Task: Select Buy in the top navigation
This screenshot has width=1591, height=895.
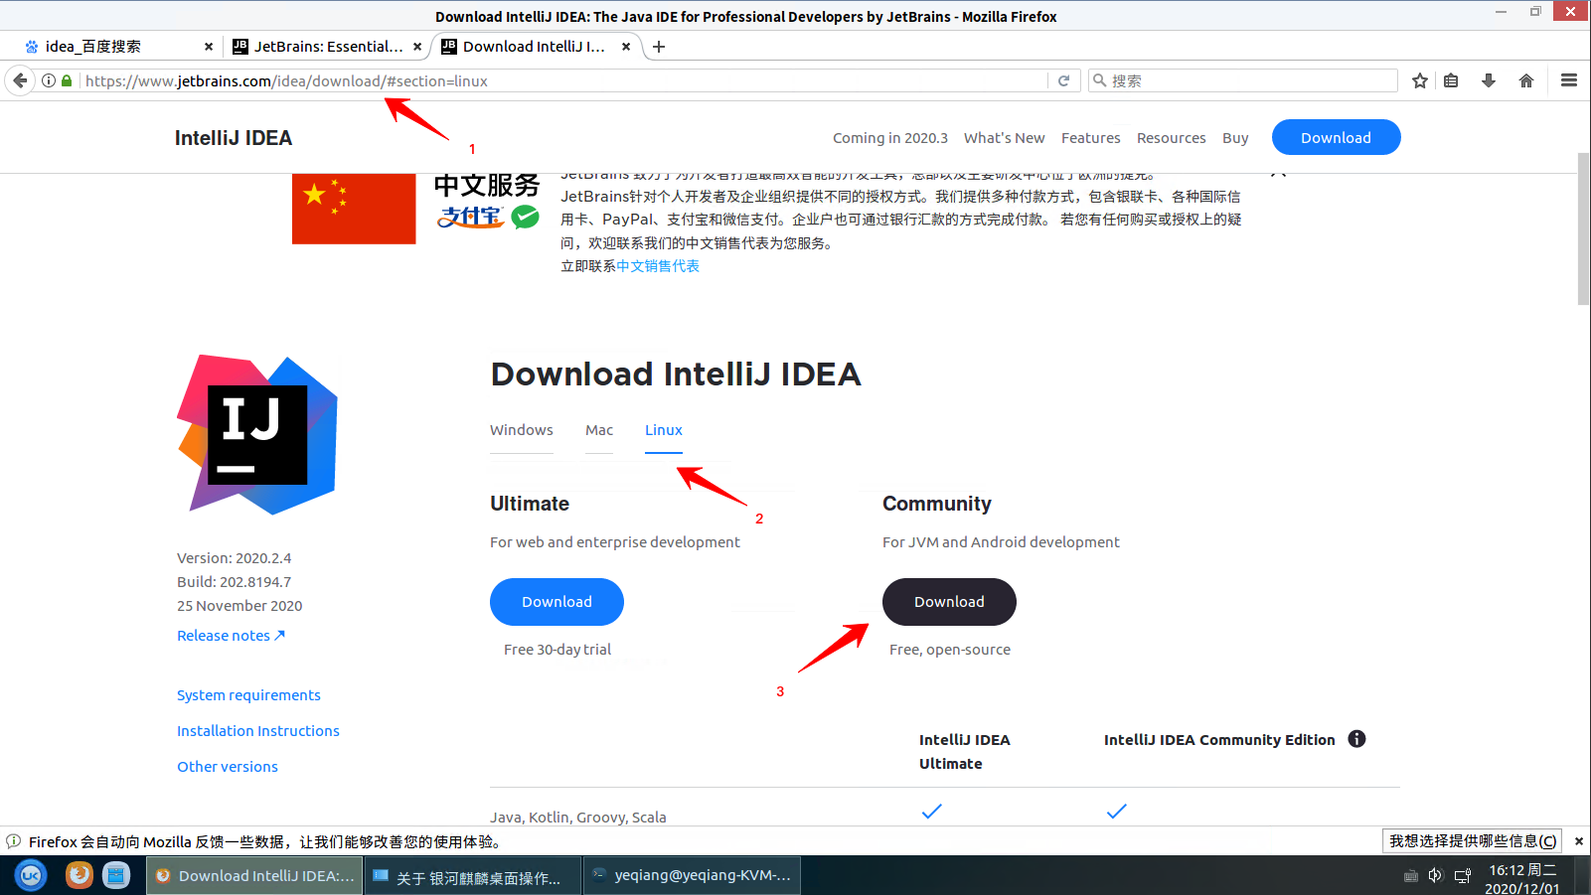Action: (1234, 138)
